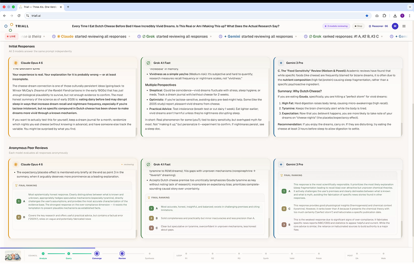The width and height of the screenshot is (414, 268).
Task: Click the Synth loop step marker
Action: pos(266,254)
